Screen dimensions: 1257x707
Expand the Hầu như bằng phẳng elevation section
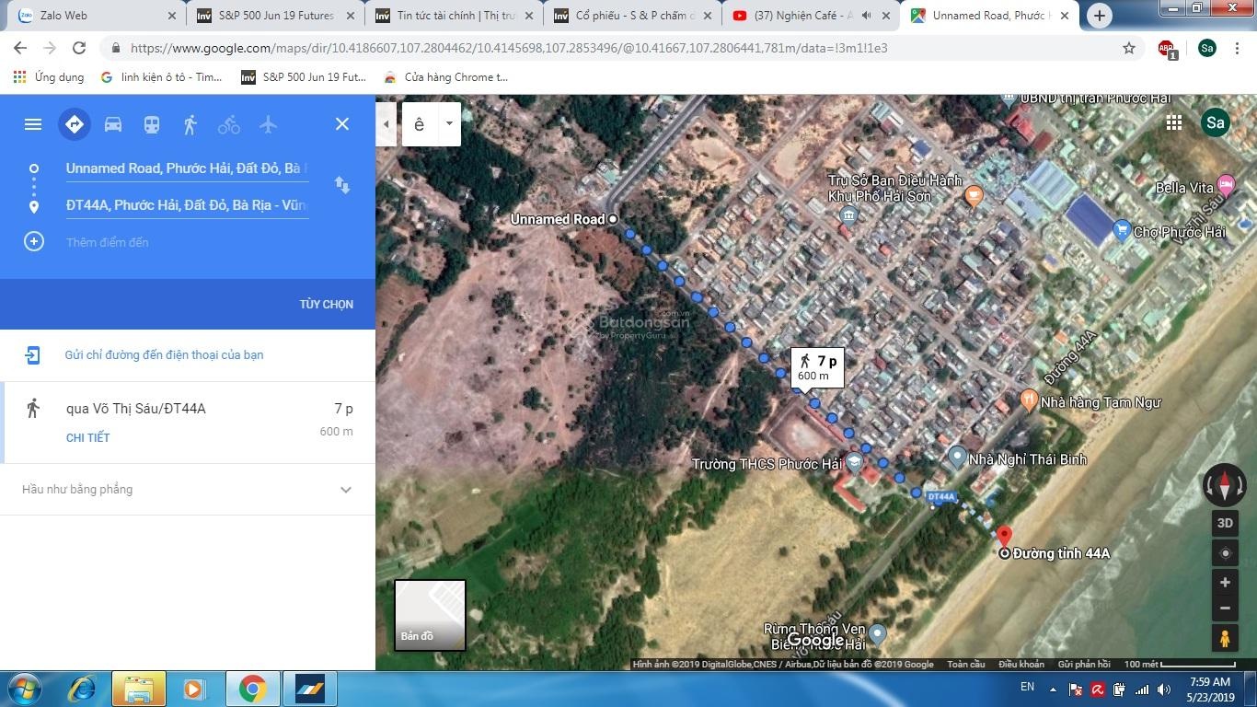(x=346, y=490)
